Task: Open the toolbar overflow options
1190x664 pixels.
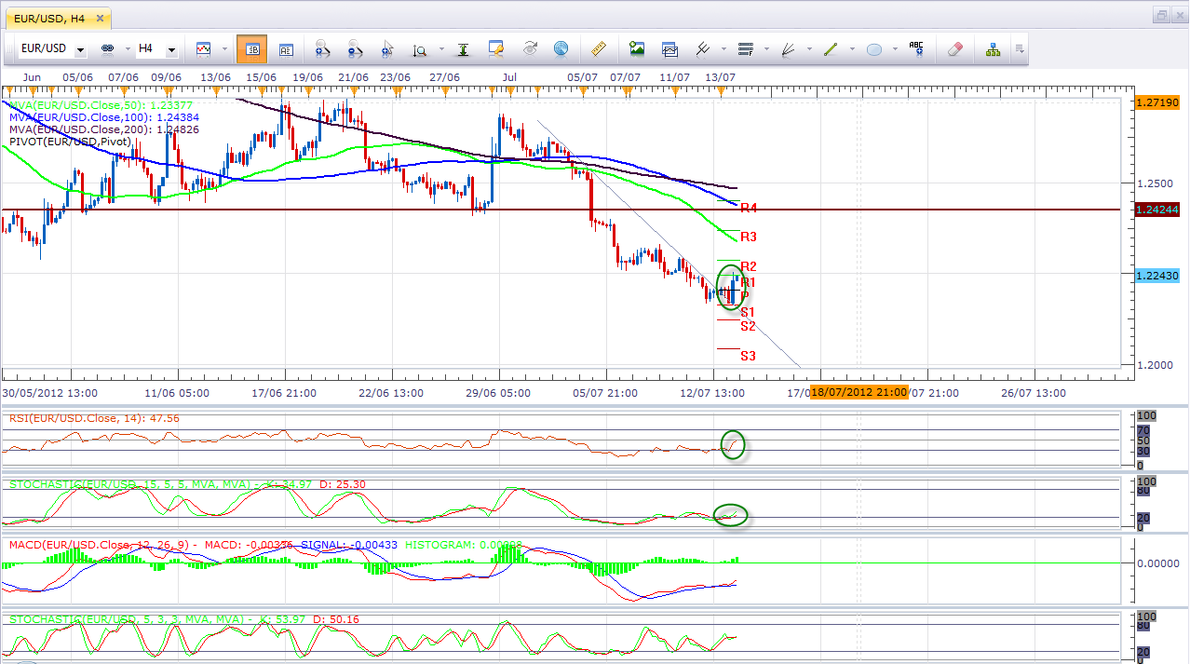Action: click(1020, 48)
